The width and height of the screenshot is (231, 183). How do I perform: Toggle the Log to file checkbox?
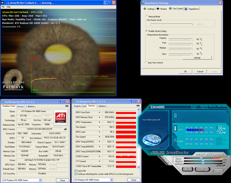point(76,171)
